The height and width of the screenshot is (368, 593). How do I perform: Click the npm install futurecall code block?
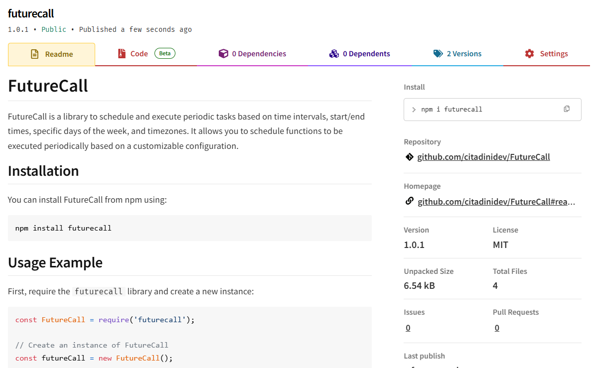pos(189,228)
